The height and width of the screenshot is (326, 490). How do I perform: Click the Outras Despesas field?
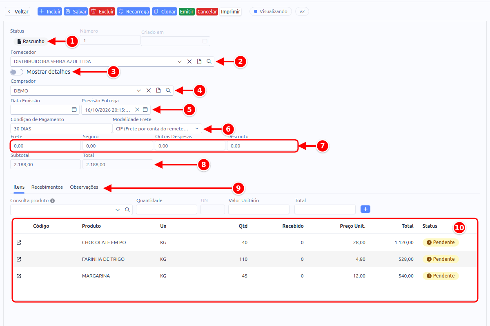190,145
